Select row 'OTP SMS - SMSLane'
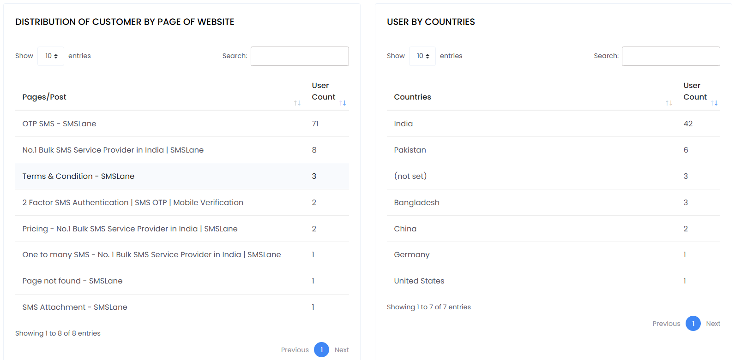This screenshot has height=360, width=735. [x=182, y=124]
